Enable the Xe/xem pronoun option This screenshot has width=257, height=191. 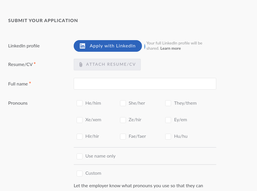click(x=80, y=120)
